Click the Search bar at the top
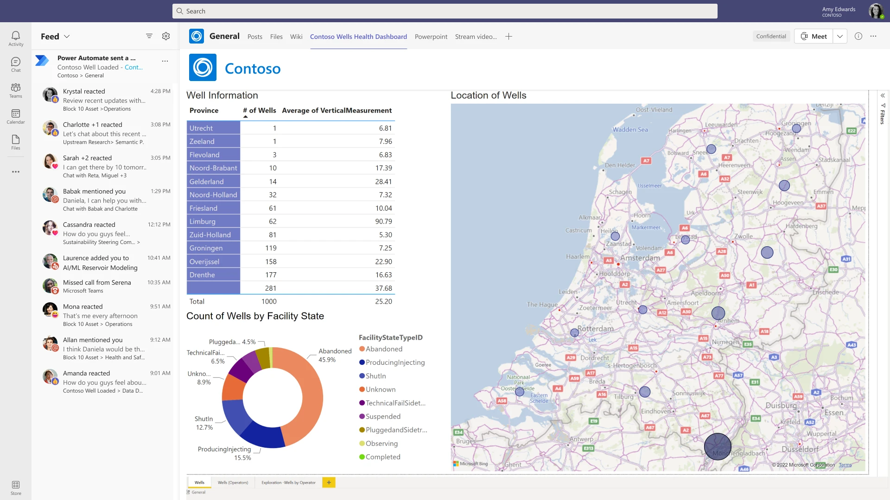Image resolution: width=890 pixels, height=500 pixels. [x=445, y=11]
